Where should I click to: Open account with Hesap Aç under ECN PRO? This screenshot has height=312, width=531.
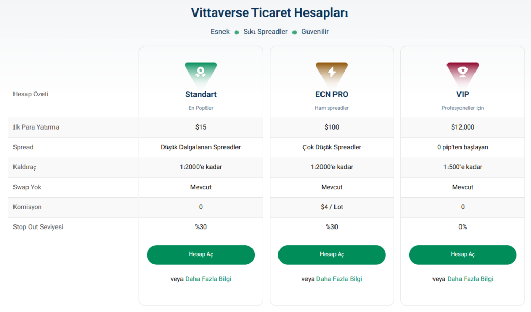point(331,255)
